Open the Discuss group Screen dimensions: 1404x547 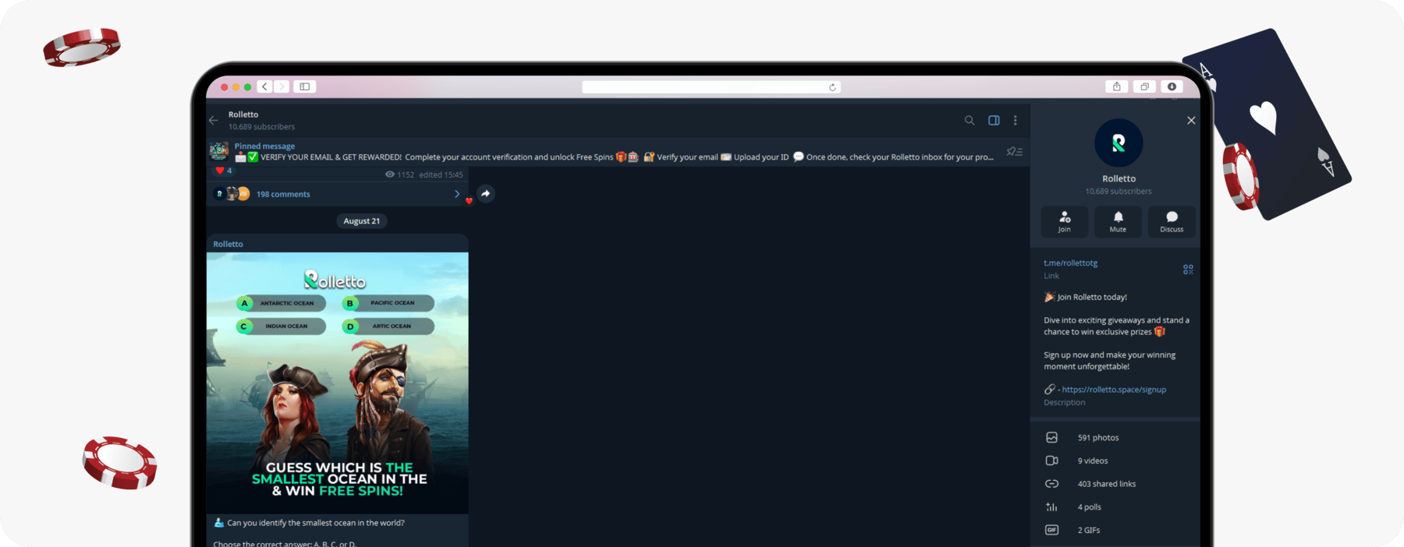[1172, 221]
